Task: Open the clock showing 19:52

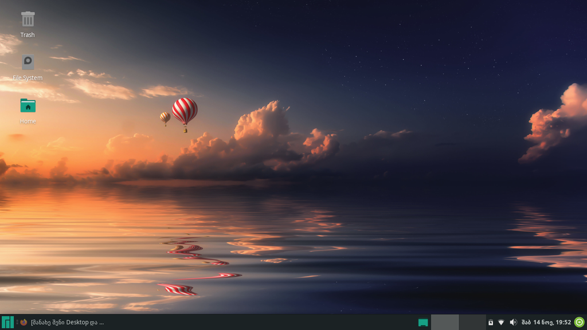Action: pos(546,322)
